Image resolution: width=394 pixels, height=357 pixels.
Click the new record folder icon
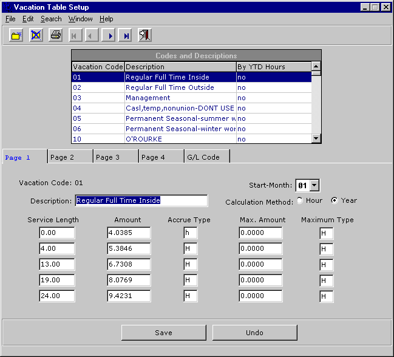[16, 36]
